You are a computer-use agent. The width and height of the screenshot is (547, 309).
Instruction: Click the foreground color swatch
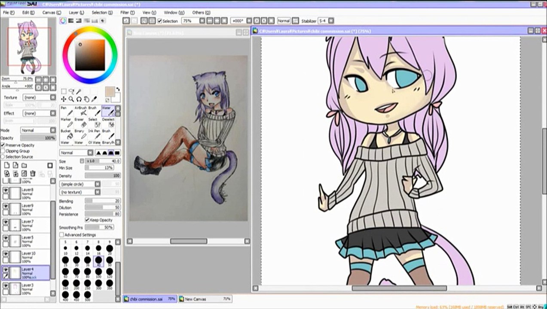[110, 91]
